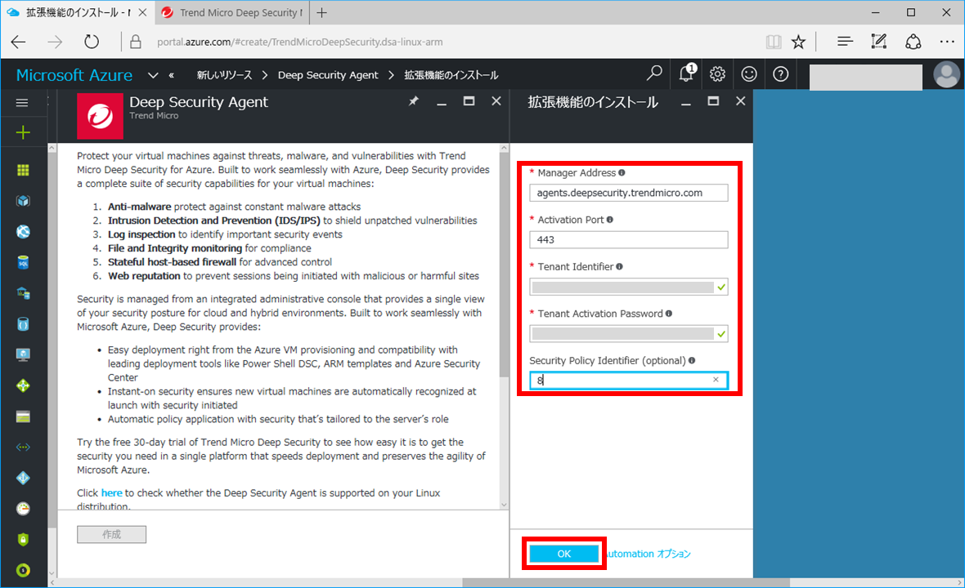Select the Virtual machines cube icon in sidebar
Screen dimensions: 965x588
pos(24,200)
